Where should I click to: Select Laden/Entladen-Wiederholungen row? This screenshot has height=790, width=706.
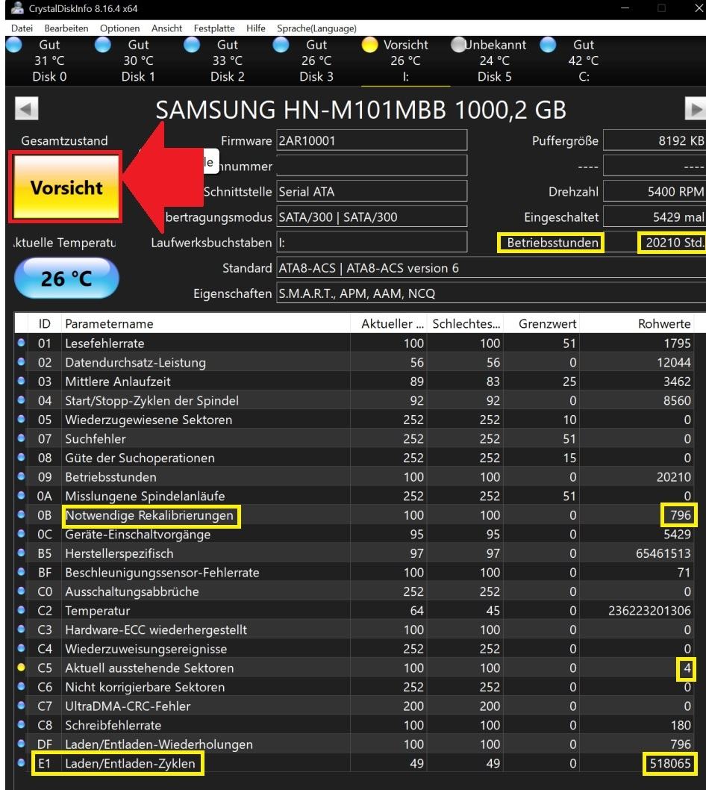pyautogui.click(x=354, y=744)
